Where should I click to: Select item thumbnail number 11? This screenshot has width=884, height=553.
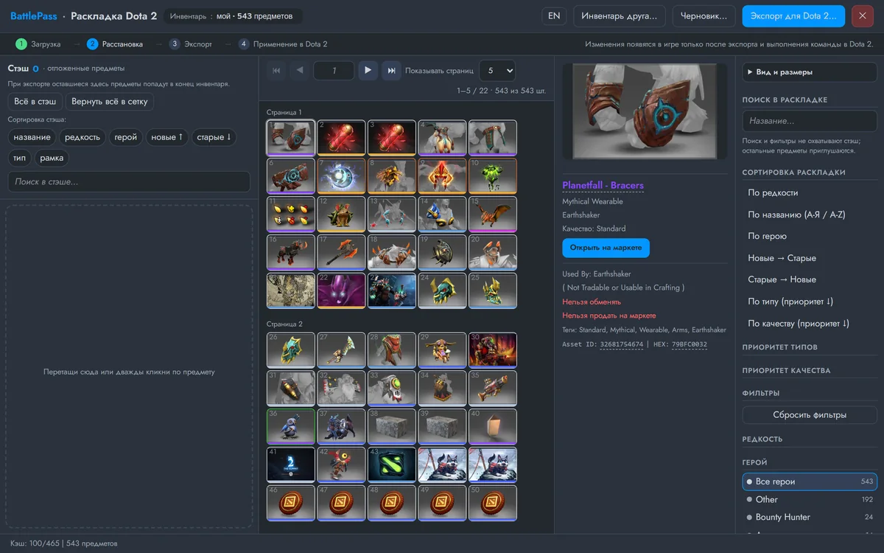click(x=291, y=215)
